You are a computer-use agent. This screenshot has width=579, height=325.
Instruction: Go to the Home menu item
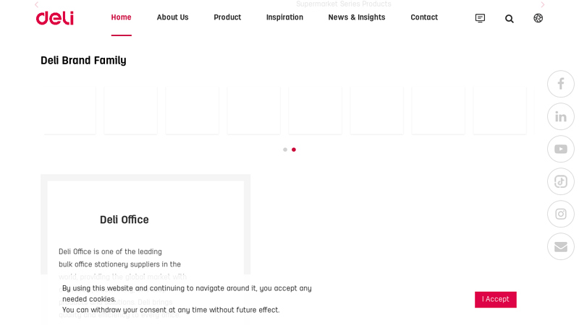coord(121,17)
